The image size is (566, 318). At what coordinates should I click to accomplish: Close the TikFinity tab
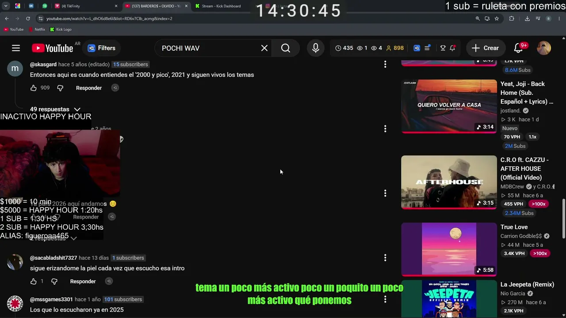point(116,6)
